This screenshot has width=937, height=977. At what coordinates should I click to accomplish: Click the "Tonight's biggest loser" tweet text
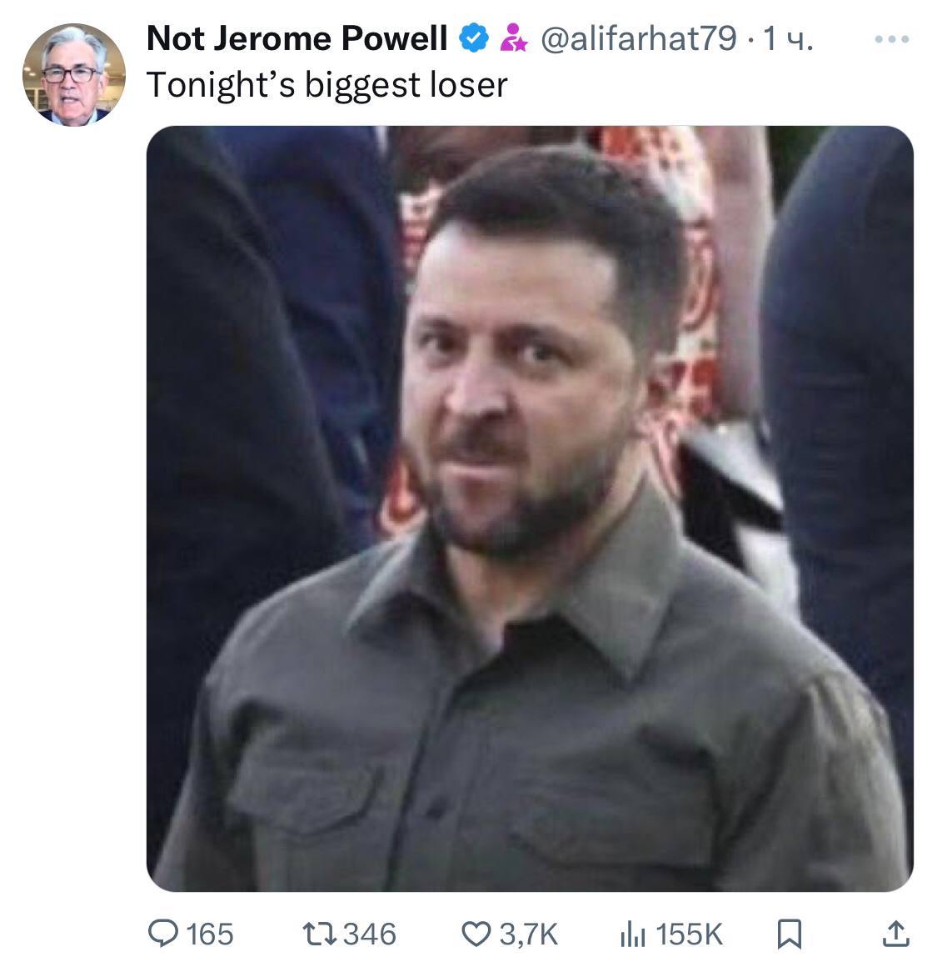pyautogui.click(x=326, y=85)
